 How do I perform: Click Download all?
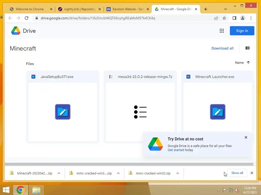point(222,48)
